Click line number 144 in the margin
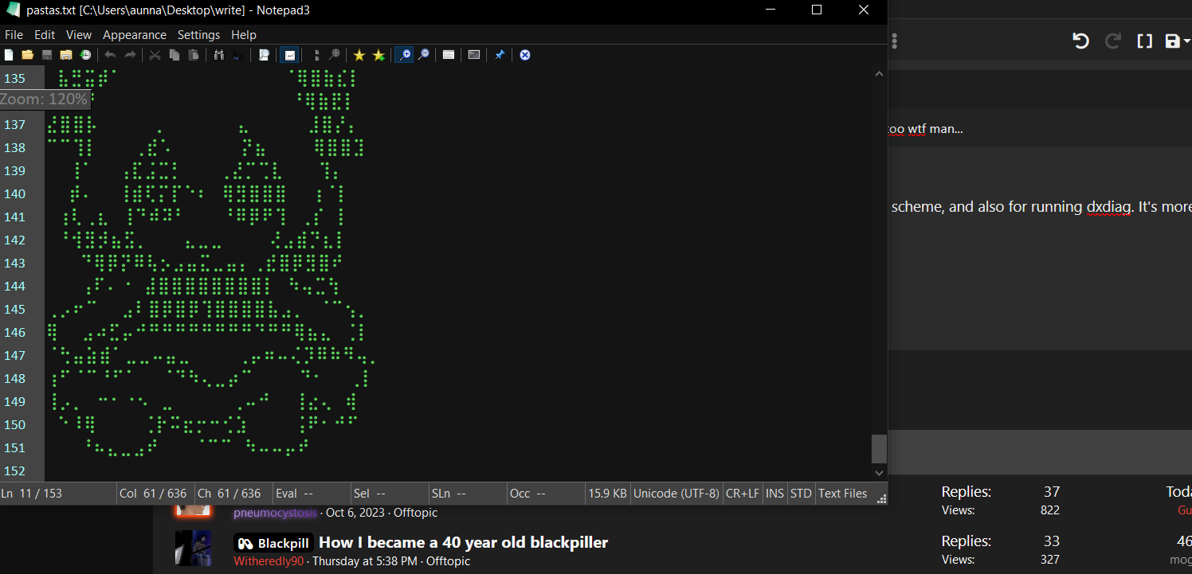 click(14, 286)
